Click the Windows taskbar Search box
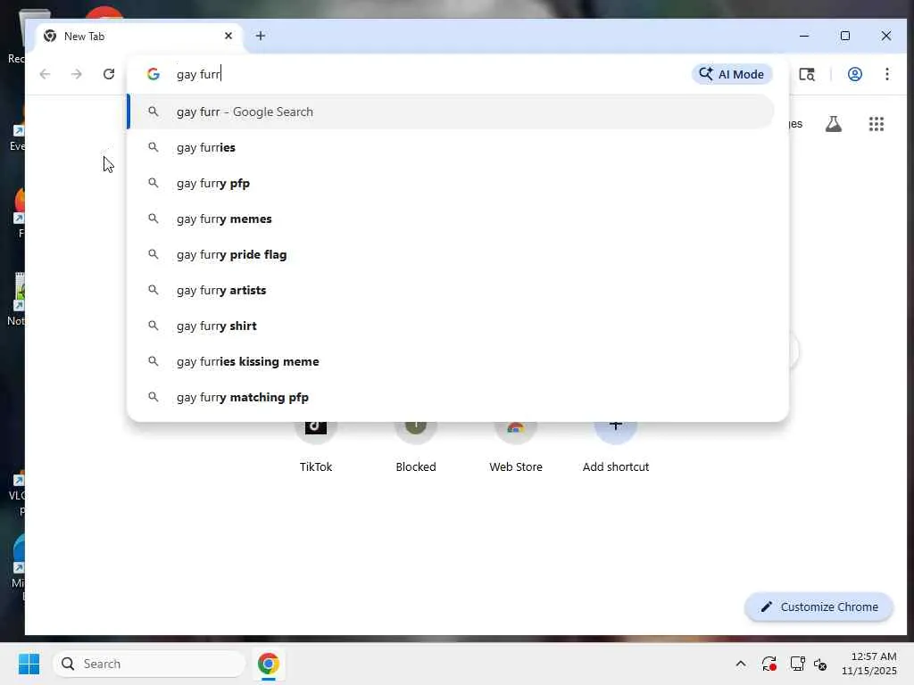Image resolution: width=914 pixels, height=685 pixels. point(150,664)
